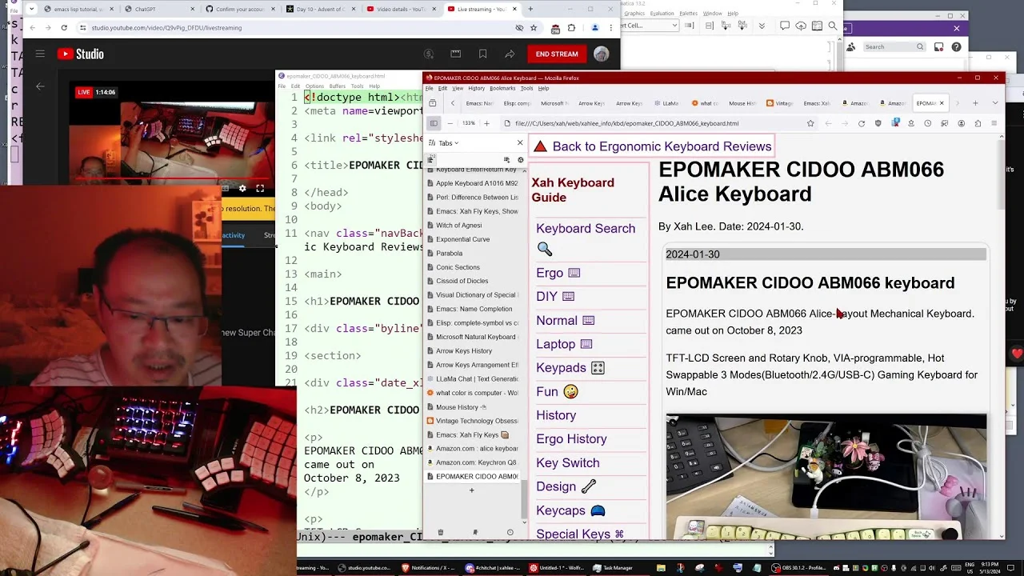Viewport: 1024px width, 576px height.
Task: Click the zoom in plus button in Firefox toolbar
Action: (486, 123)
